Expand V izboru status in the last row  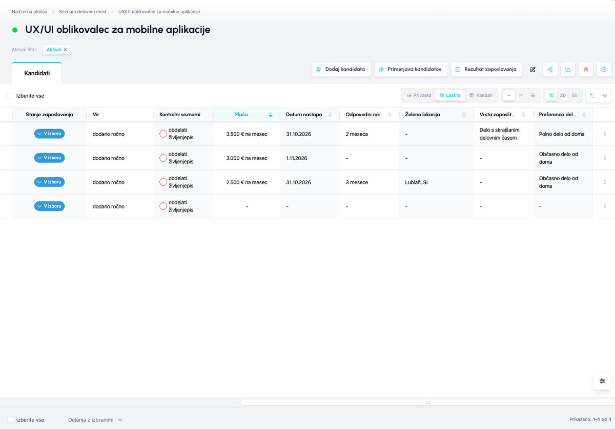[49, 206]
